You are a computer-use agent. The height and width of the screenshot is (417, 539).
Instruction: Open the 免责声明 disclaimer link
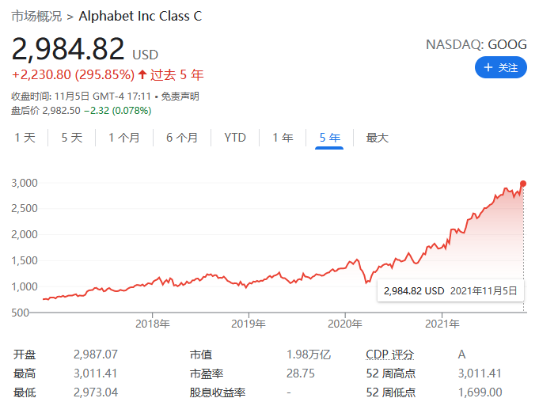[180, 96]
